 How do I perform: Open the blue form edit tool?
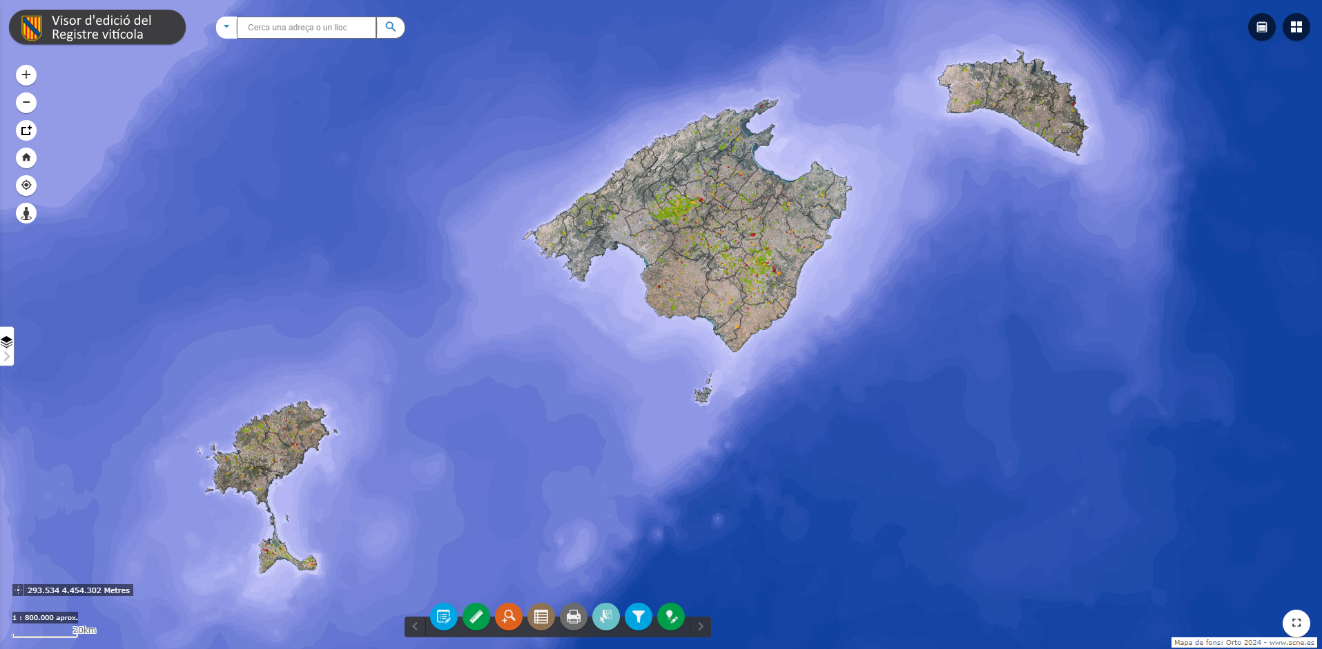pos(444,617)
